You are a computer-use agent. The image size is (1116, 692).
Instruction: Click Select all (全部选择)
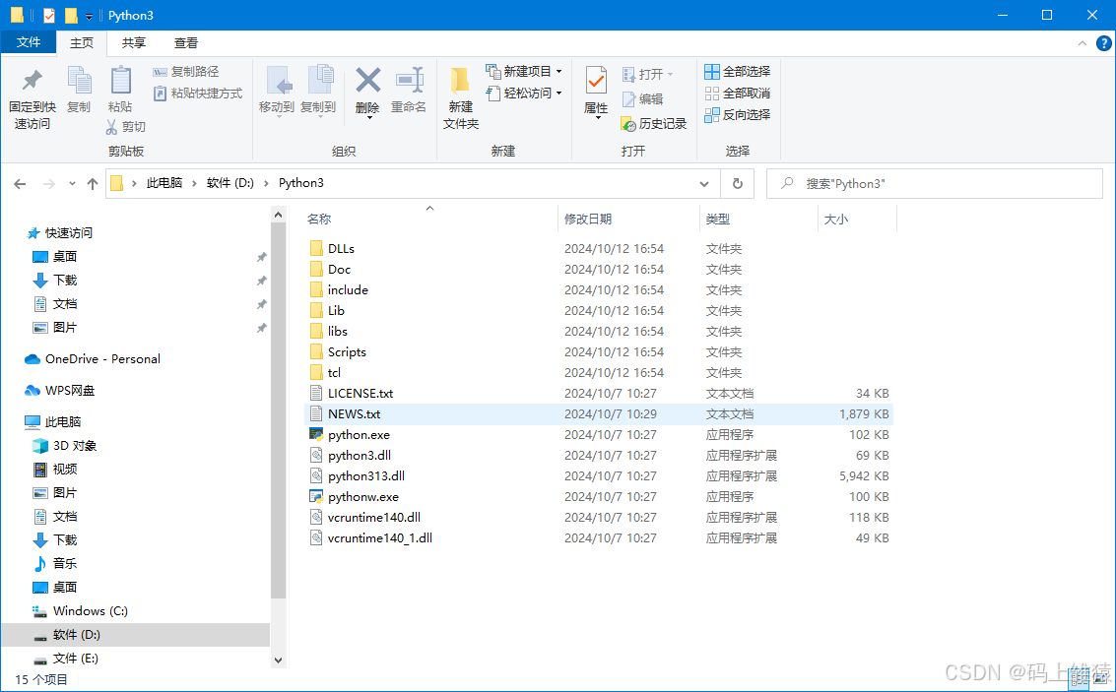(738, 72)
